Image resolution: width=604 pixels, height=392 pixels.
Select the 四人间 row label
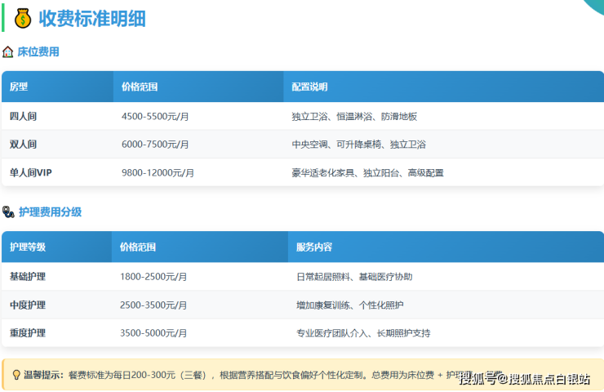(x=23, y=117)
